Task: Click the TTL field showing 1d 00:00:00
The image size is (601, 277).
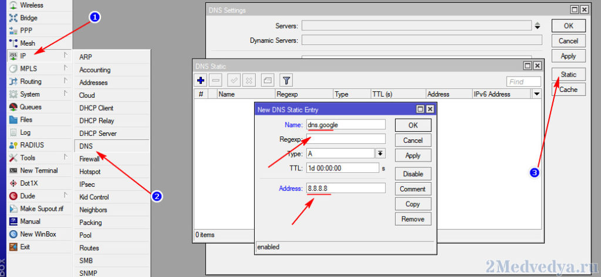Action: click(x=342, y=168)
